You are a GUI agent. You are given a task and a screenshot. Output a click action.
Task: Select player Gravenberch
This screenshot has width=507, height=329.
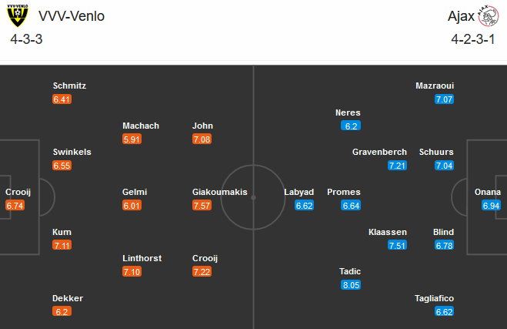pos(379,152)
